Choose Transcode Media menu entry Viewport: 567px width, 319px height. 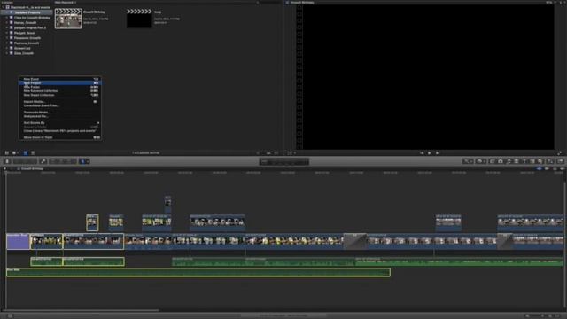click(x=60, y=113)
